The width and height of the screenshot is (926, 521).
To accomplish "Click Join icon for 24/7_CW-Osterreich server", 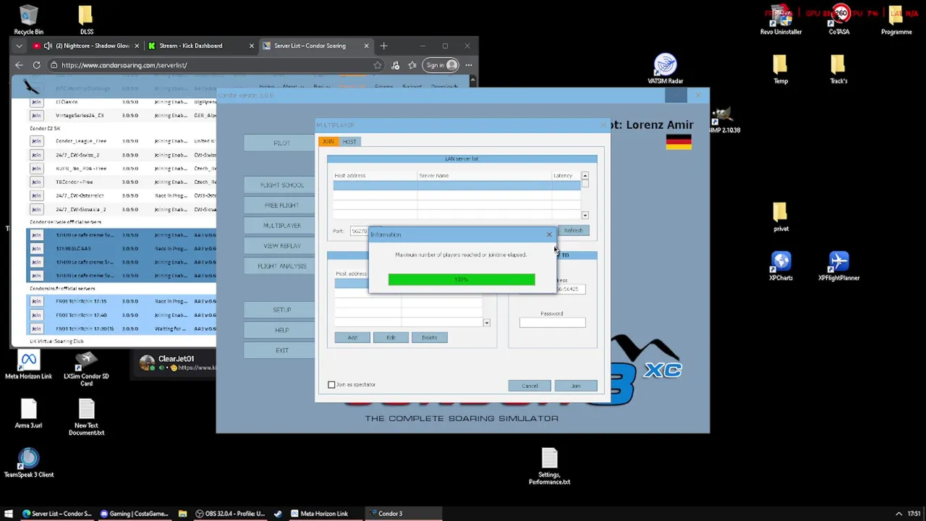I will point(36,195).
